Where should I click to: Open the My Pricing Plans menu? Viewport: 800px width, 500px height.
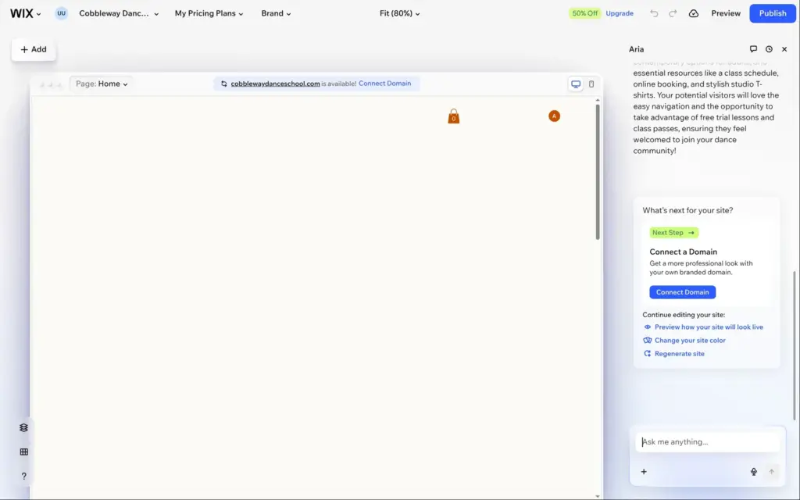click(x=209, y=14)
